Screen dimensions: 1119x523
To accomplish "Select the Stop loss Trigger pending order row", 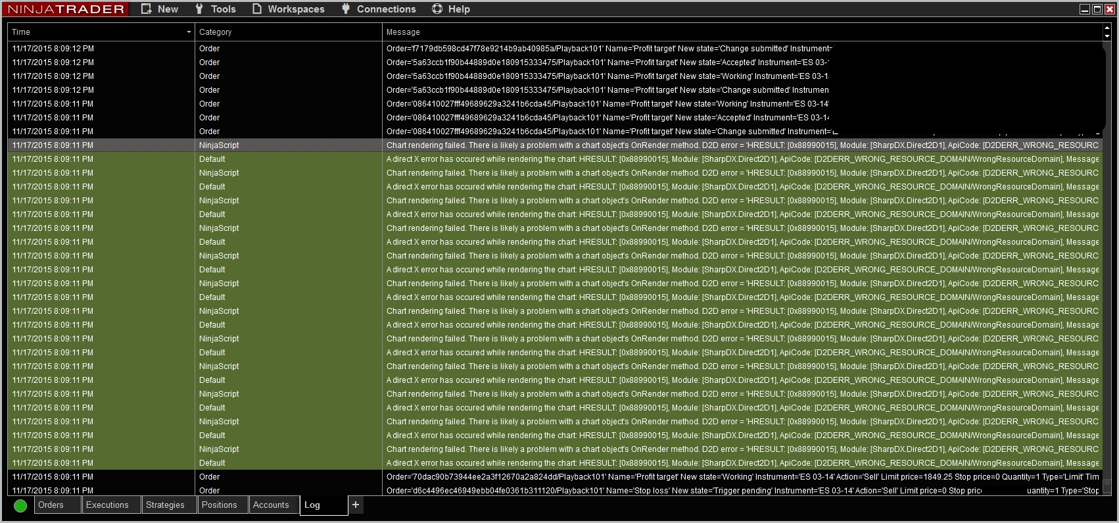I will coord(555,490).
